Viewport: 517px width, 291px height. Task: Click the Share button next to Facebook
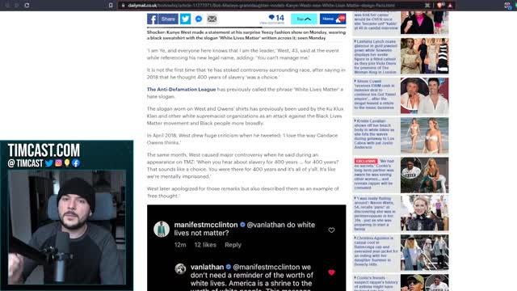[x=168, y=19]
